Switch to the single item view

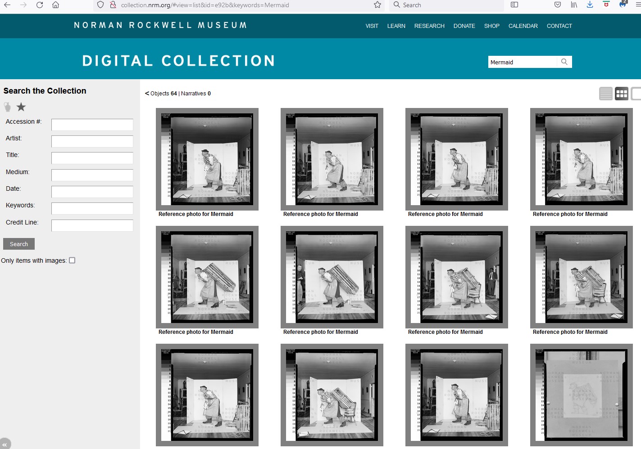coord(636,94)
